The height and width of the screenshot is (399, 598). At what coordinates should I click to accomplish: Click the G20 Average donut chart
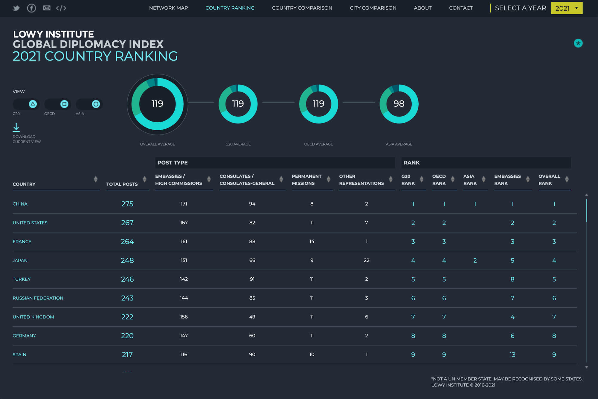point(238,104)
